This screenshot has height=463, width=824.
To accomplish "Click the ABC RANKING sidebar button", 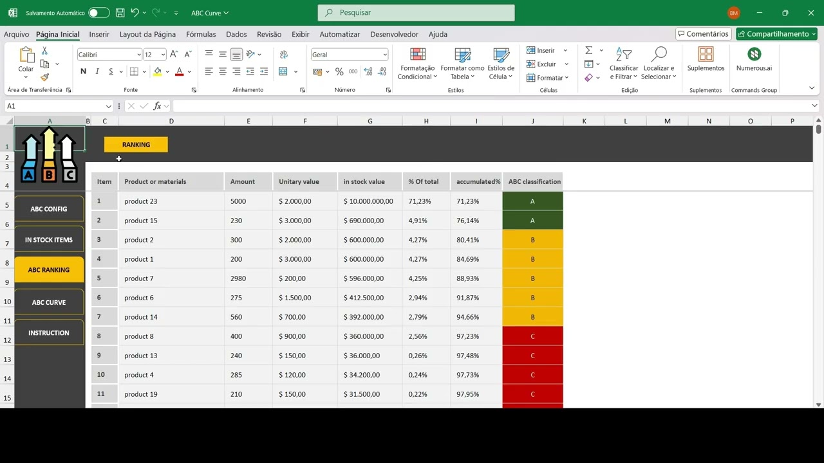I will [49, 270].
